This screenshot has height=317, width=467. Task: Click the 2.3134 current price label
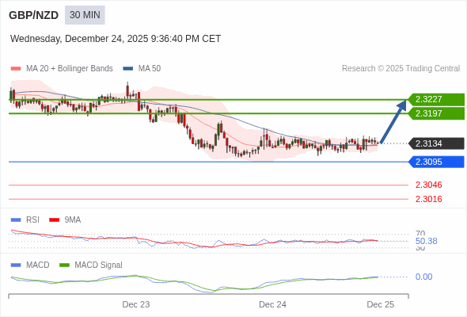tap(436, 143)
